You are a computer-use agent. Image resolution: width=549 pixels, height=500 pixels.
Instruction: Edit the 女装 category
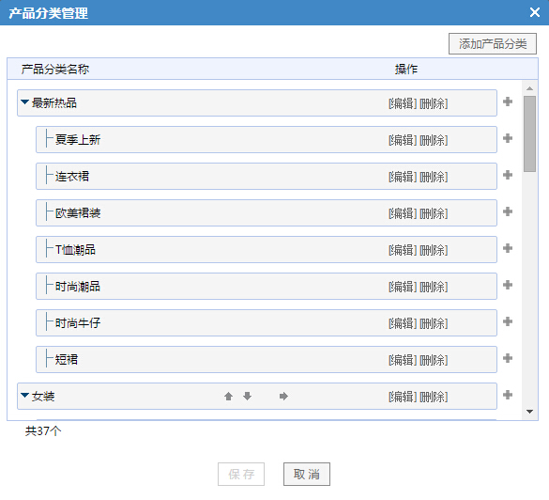pyautogui.click(x=403, y=397)
